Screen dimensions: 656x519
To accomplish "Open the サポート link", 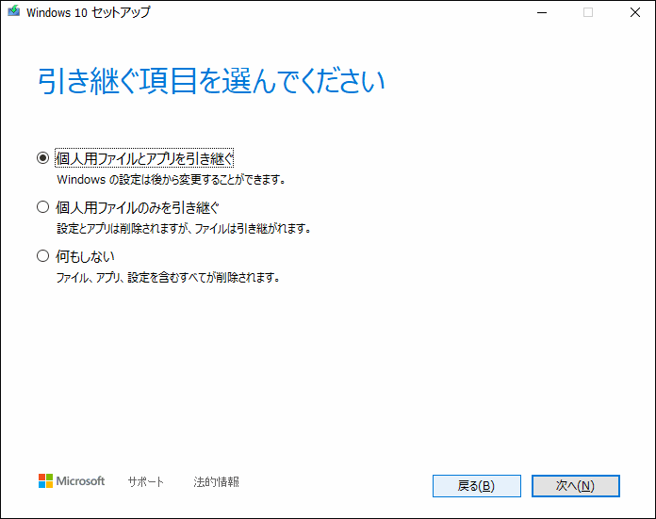I will [145, 481].
